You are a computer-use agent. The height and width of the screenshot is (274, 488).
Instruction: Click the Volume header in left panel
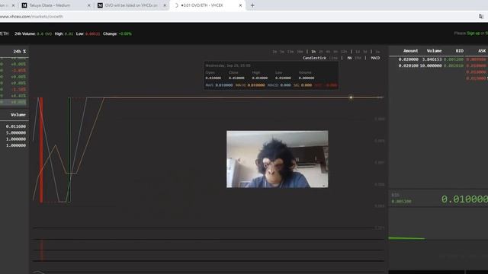point(18,115)
